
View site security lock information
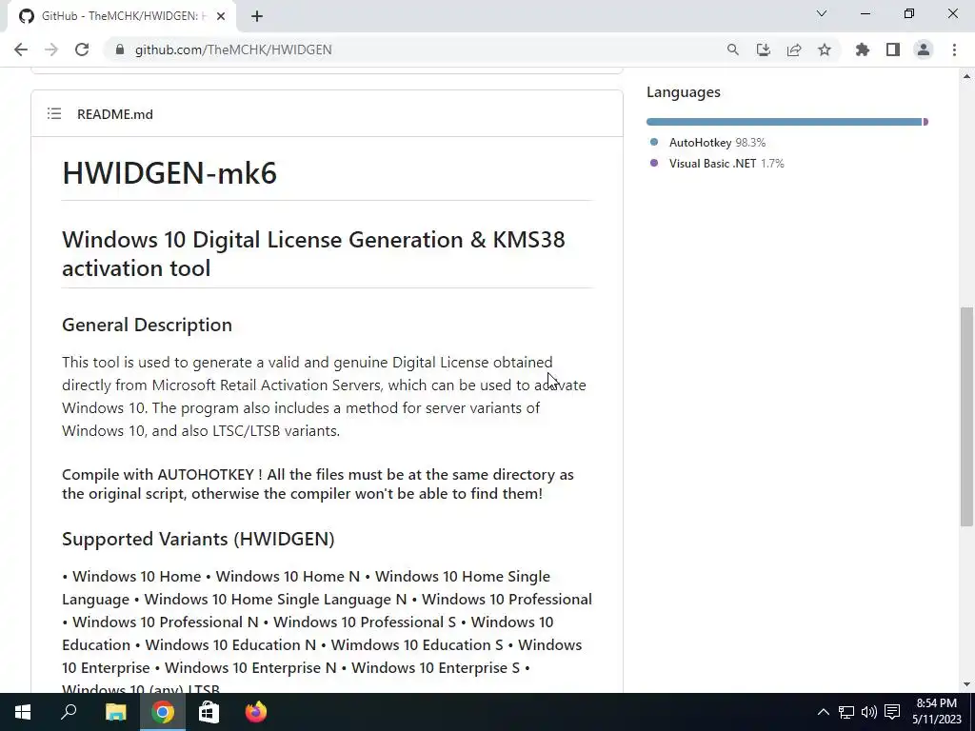(120, 49)
